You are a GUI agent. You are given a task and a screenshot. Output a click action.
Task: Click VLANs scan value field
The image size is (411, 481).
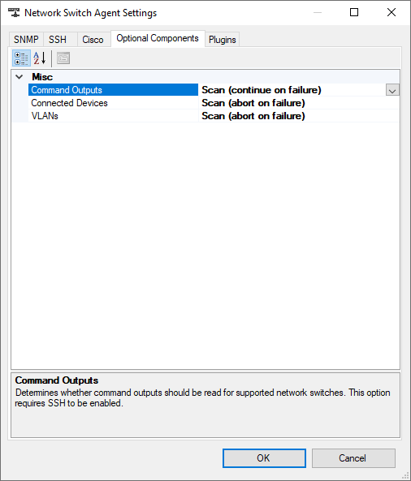(299, 116)
